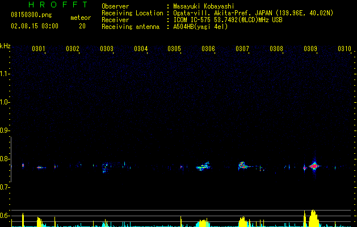This screenshot has height=227, width=357.
Task: Click the 1.1 kHz frequency label
Action: tap(5, 74)
